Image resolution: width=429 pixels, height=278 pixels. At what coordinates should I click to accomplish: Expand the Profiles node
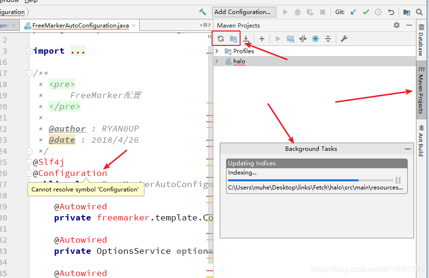click(x=217, y=51)
